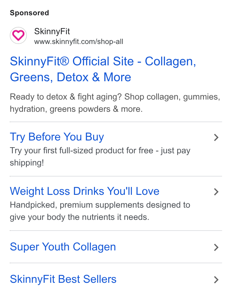The image size is (232, 295).
Task: Click the 'Ready to detox & fight aging' description
Action: 115,103
